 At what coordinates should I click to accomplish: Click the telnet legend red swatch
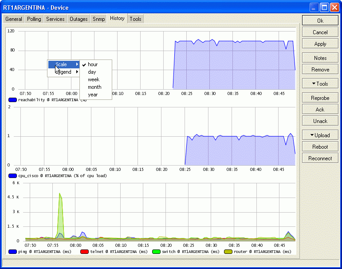[x=84, y=252]
